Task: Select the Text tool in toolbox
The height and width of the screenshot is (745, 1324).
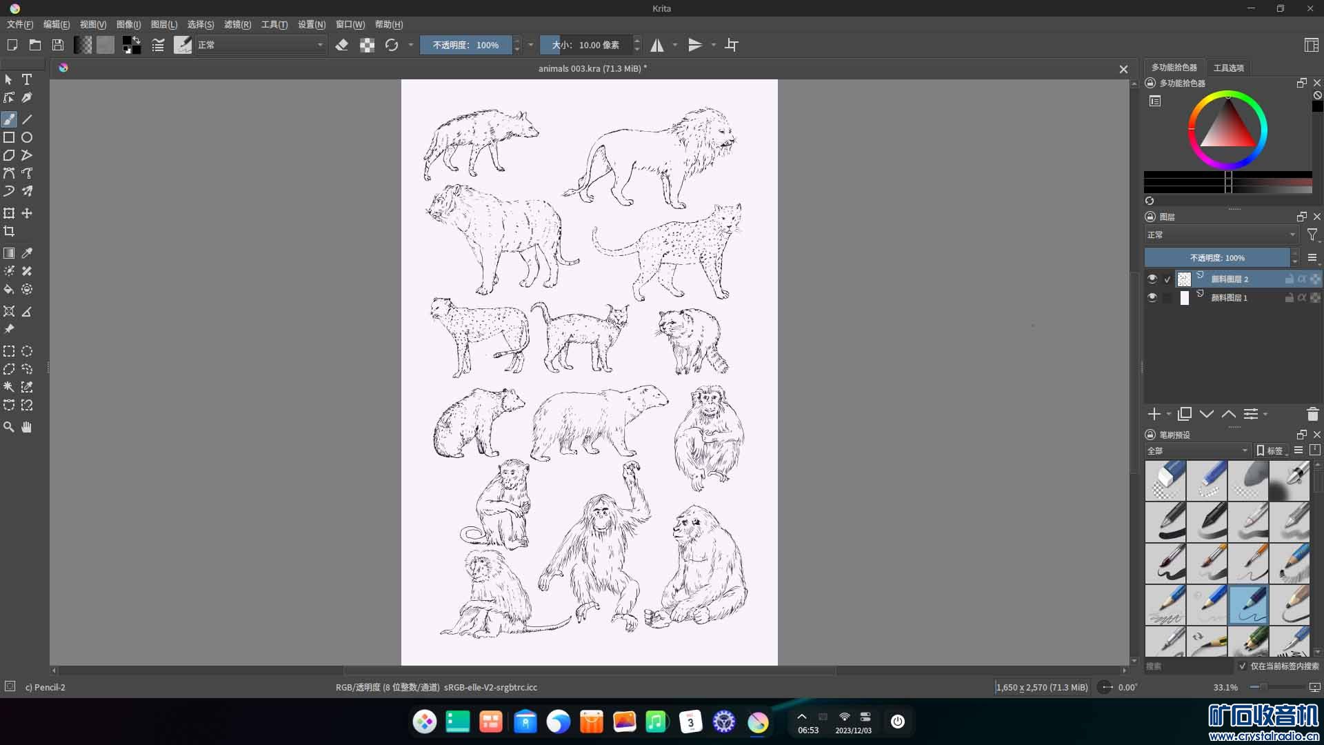Action: click(27, 80)
